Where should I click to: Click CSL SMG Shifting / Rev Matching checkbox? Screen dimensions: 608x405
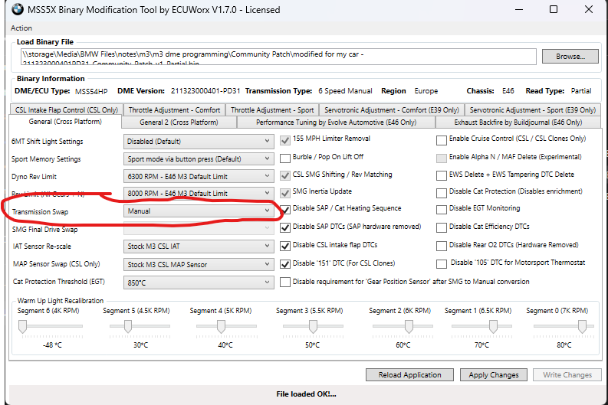[x=285, y=175]
